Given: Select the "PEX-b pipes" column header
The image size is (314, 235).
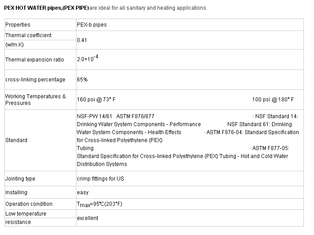Looking at the screenshot, I should (x=91, y=25).
